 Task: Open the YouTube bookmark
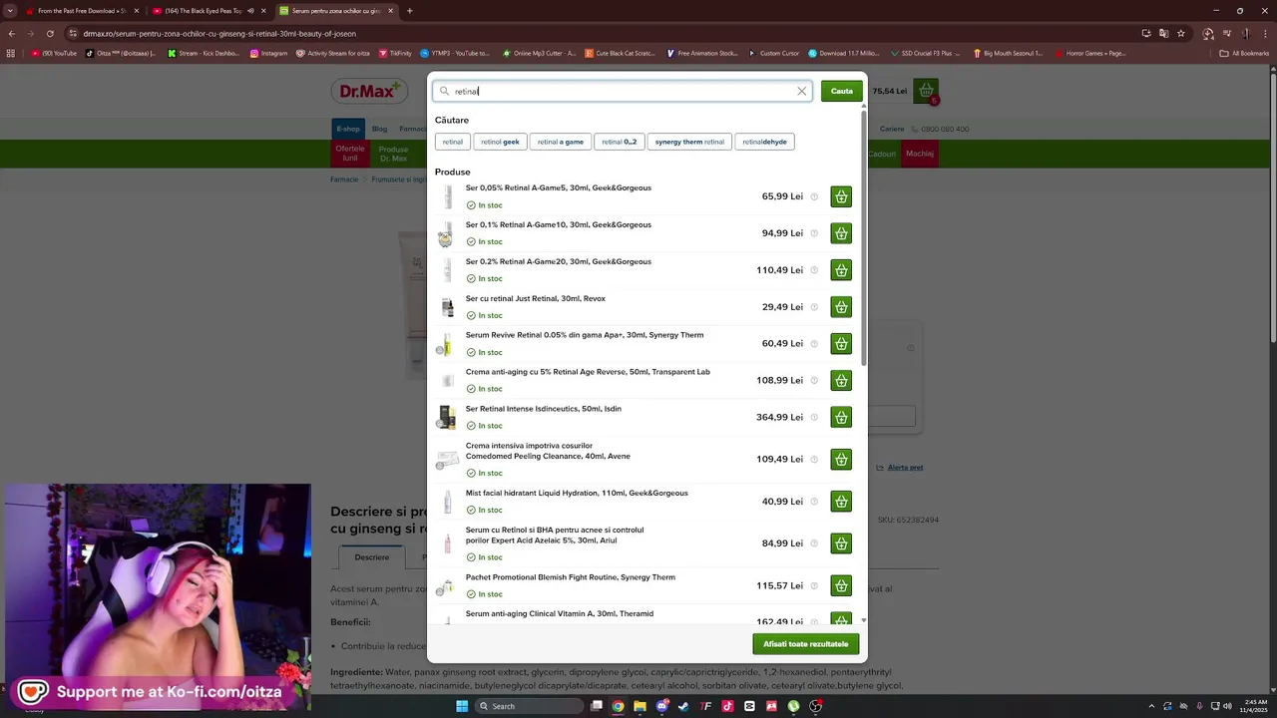[54, 53]
